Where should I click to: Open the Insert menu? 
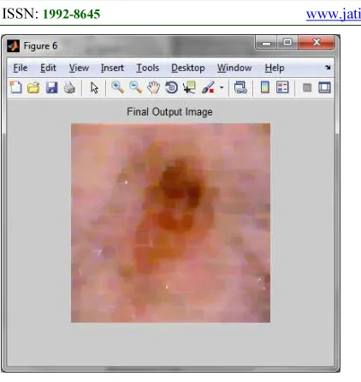click(x=112, y=68)
